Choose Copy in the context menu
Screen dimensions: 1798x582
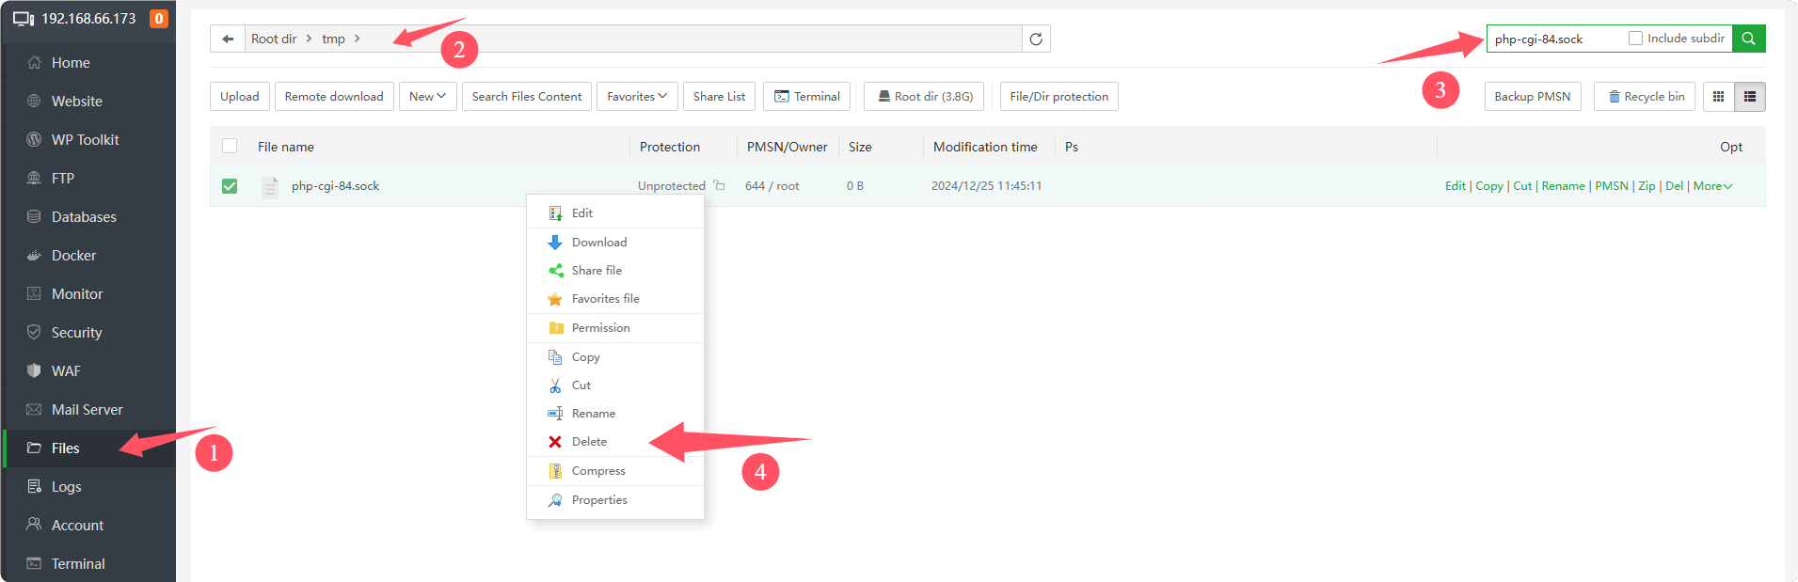pyautogui.click(x=615, y=357)
